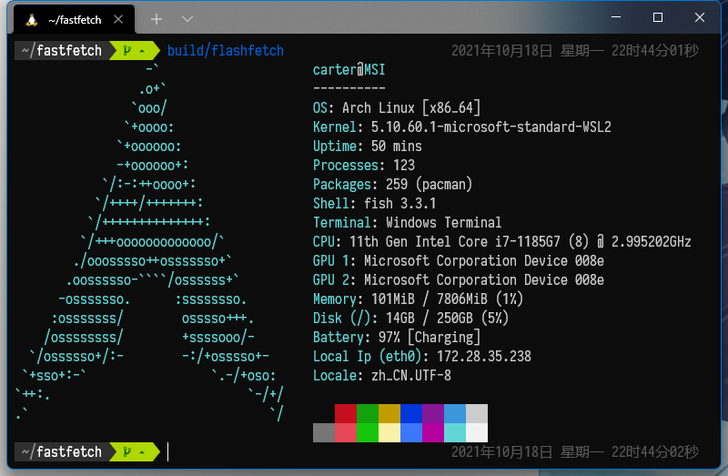Click the GPU 1 line
This screenshot has height=476, width=728.
click(459, 260)
